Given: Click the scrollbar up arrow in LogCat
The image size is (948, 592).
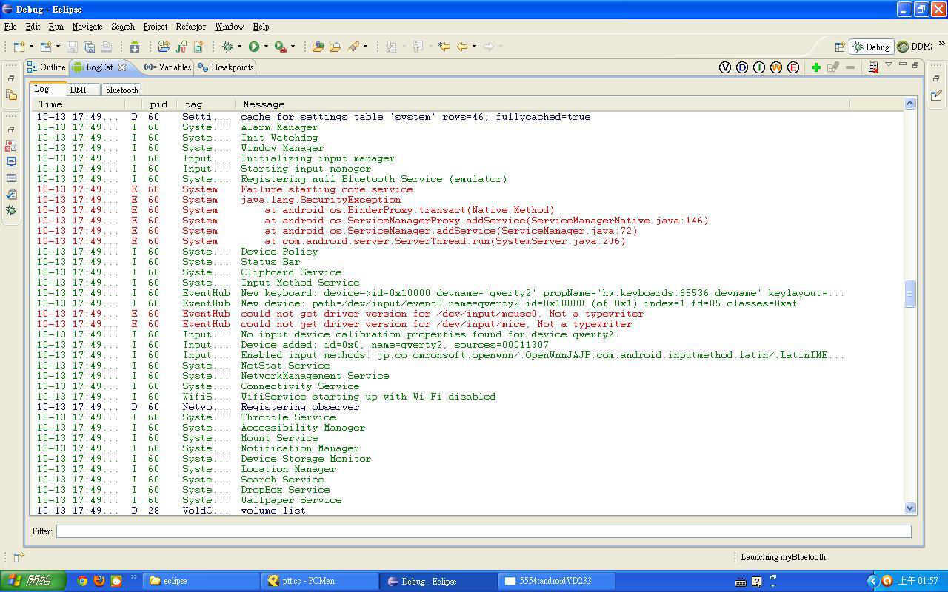Looking at the screenshot, I should 909,104.
